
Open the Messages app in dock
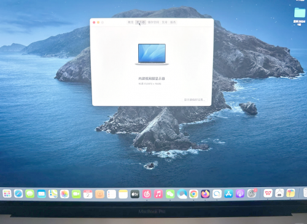coord(30,194)
